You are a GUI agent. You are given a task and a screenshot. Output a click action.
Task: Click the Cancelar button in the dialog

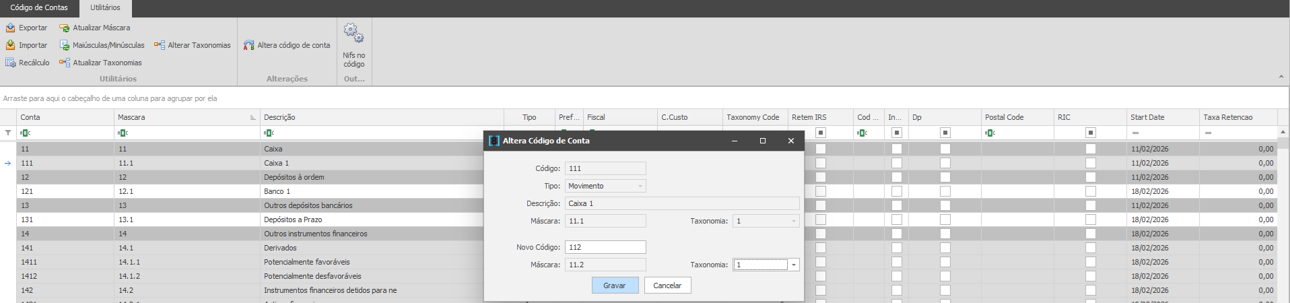(x=667, y=285)
